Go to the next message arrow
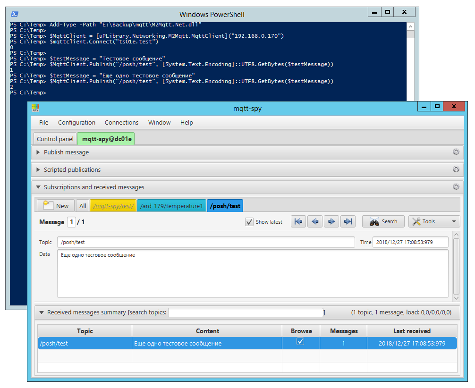This screenshot has width=475, height=388. coord(331,221)
